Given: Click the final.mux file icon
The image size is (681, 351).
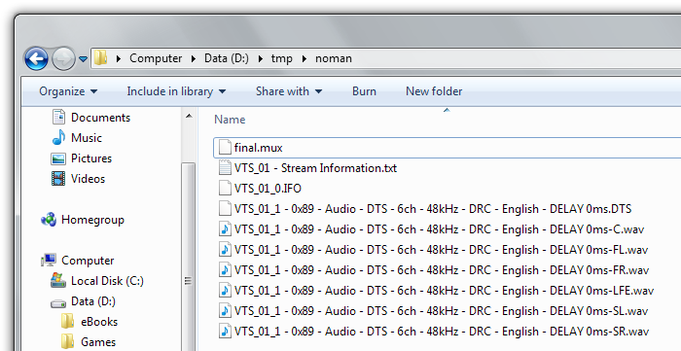Looking at the screenshot, I should point(225,148).
